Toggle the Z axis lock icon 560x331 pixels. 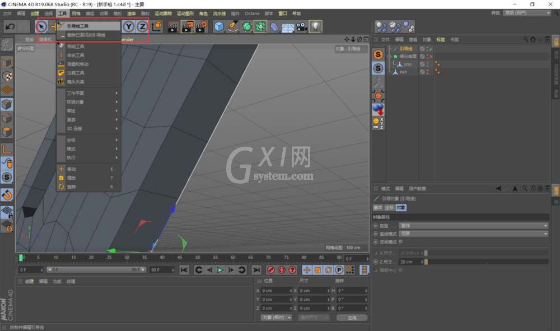(142, 26)
